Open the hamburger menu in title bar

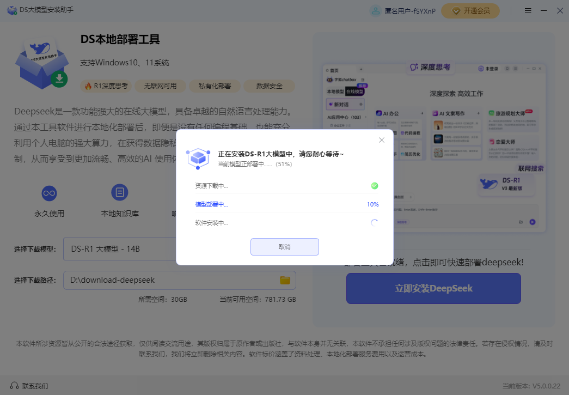[x=528, y=11]
